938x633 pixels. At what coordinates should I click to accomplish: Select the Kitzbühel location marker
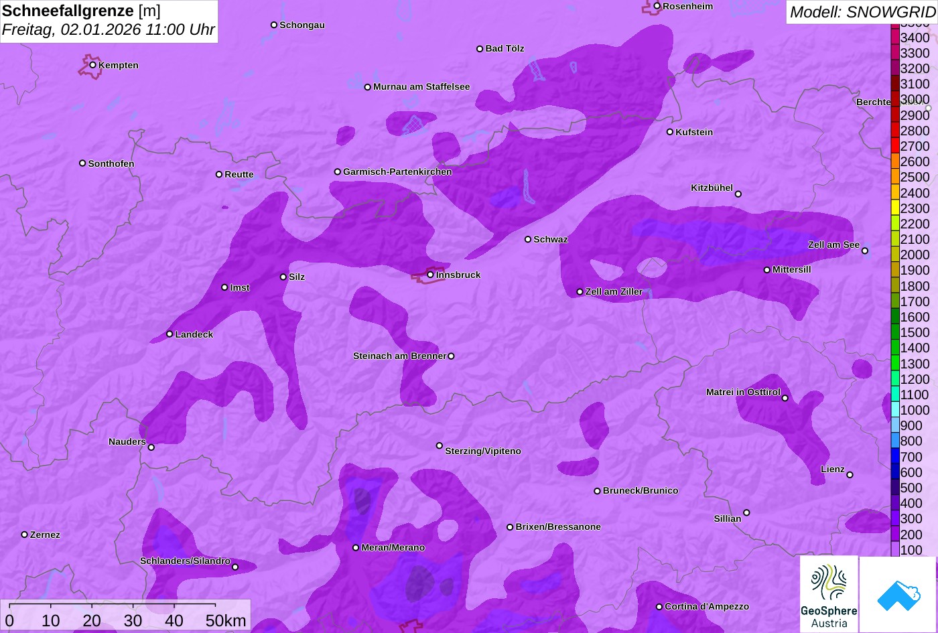(x=738, y=194)
